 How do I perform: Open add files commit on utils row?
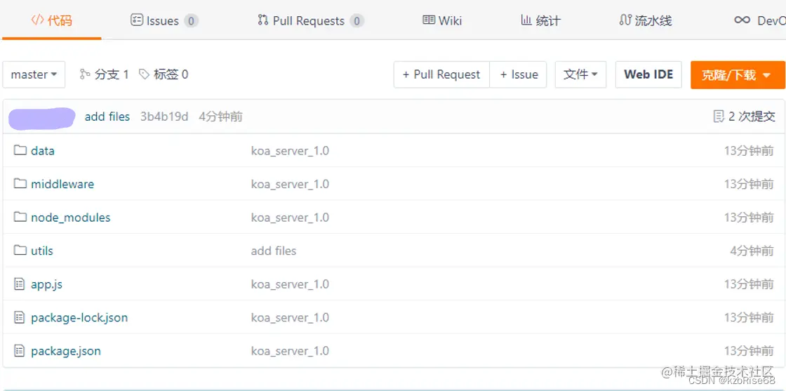[274, 251]
